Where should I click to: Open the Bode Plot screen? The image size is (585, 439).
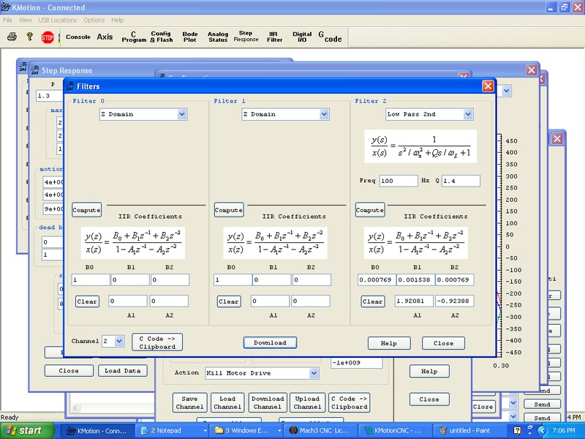pyautogui.click(x=189, y=37)
